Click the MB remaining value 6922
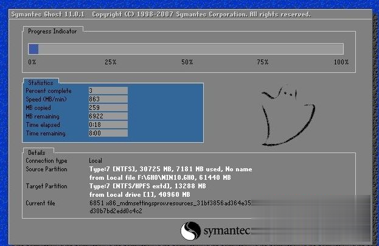This screenshot has width=379, height=246. pos(108,116)
